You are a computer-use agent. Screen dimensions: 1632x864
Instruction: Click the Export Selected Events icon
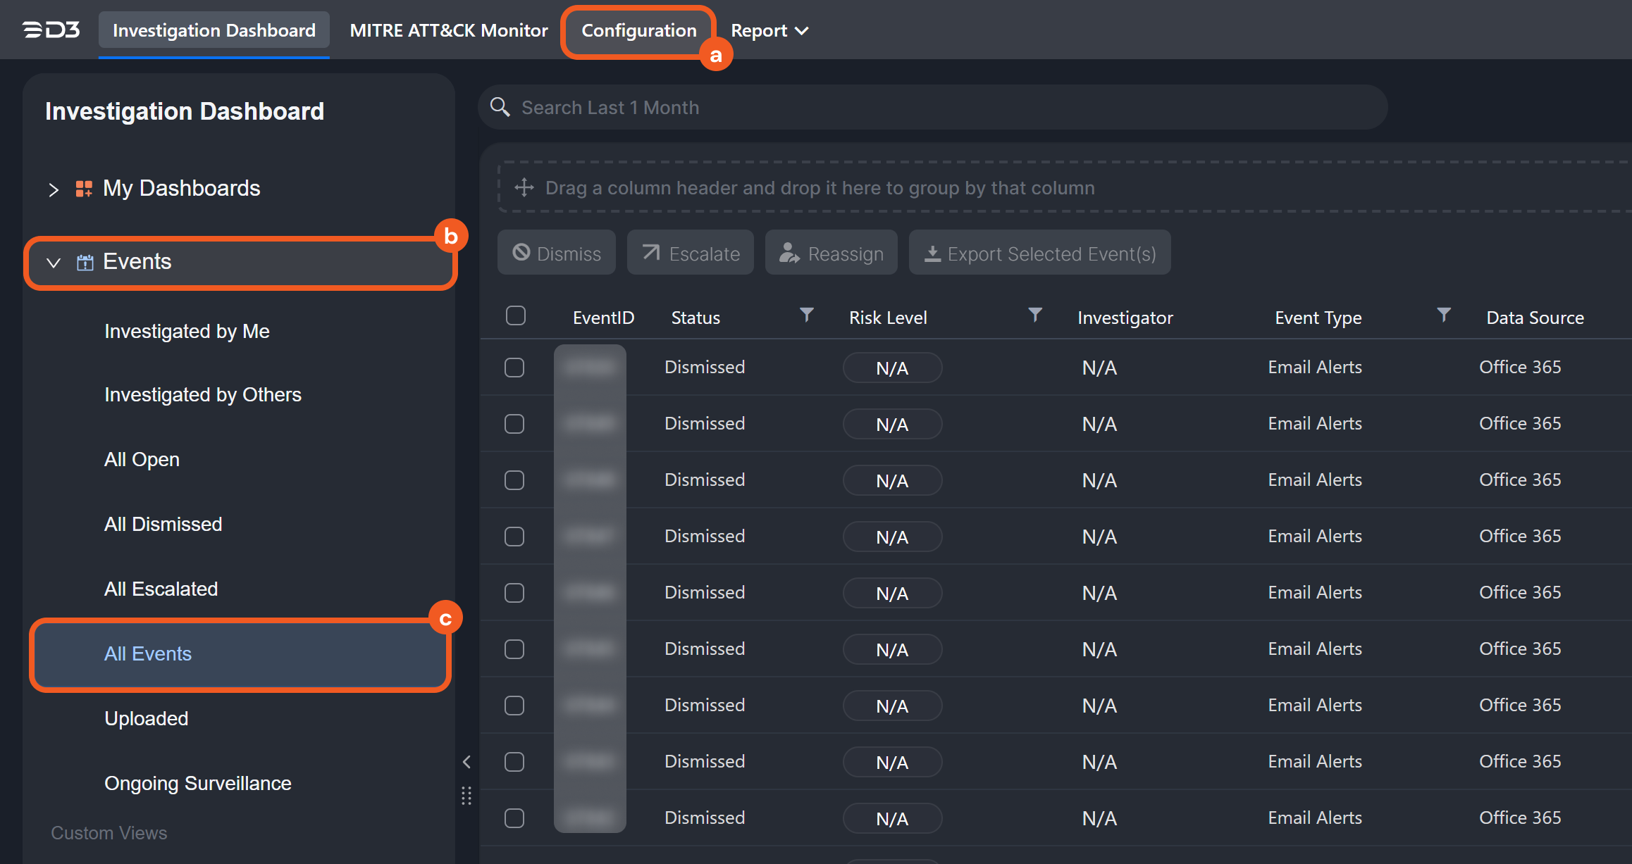(x=930, y=253)
